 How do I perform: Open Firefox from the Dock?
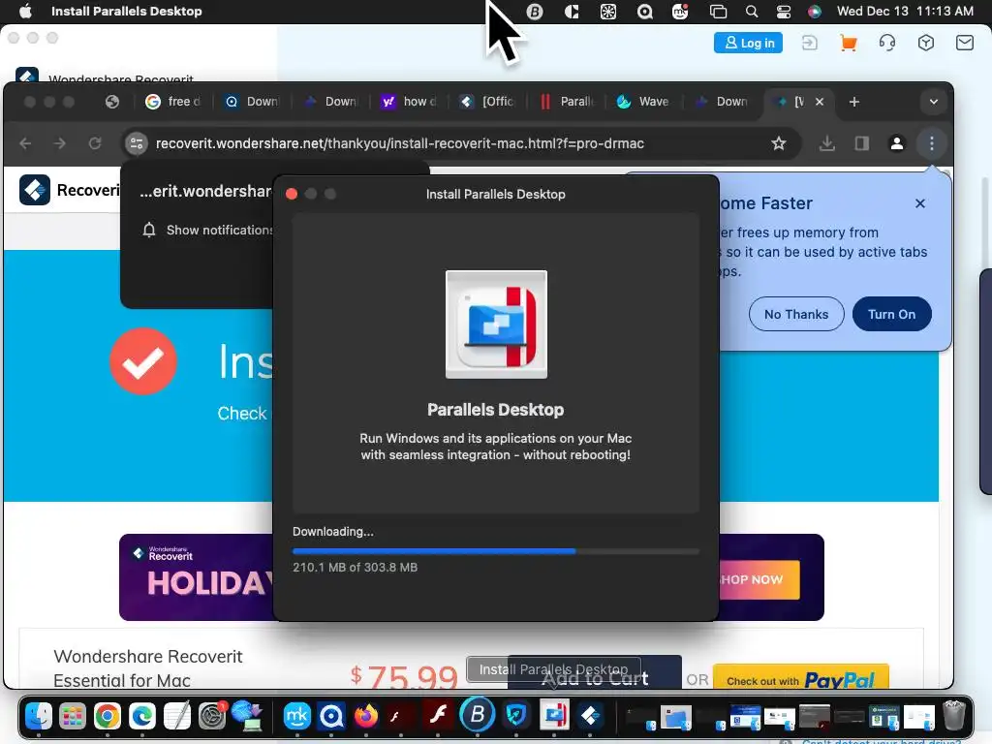coord(365,716)
